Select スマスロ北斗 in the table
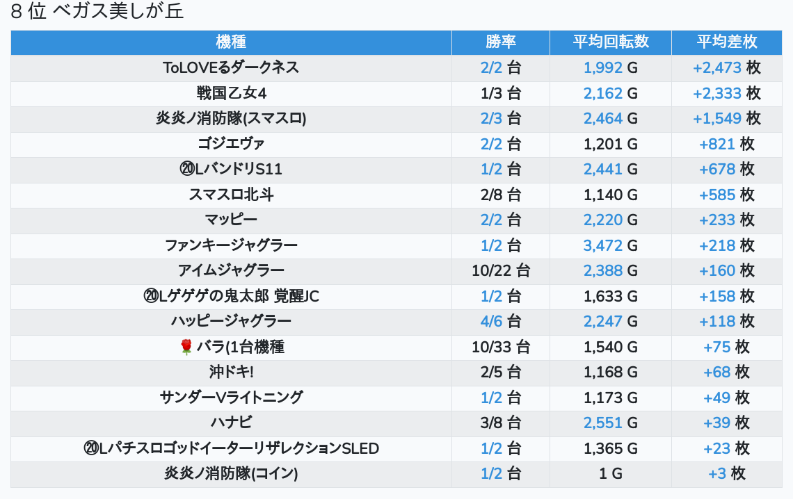 coord(231,195)
